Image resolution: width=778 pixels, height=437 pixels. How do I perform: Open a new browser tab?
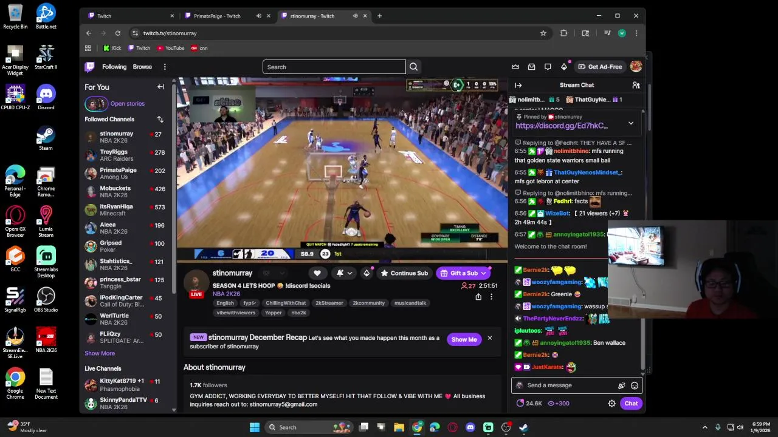379,16
